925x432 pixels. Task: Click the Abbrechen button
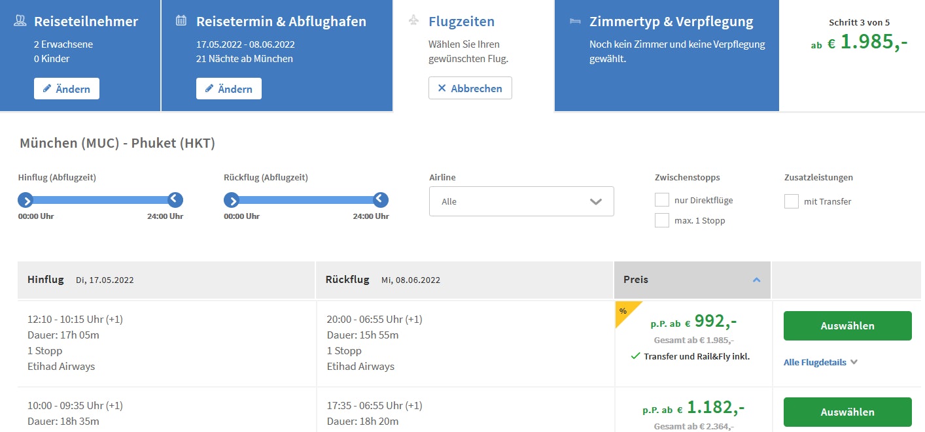coord(470,88)
